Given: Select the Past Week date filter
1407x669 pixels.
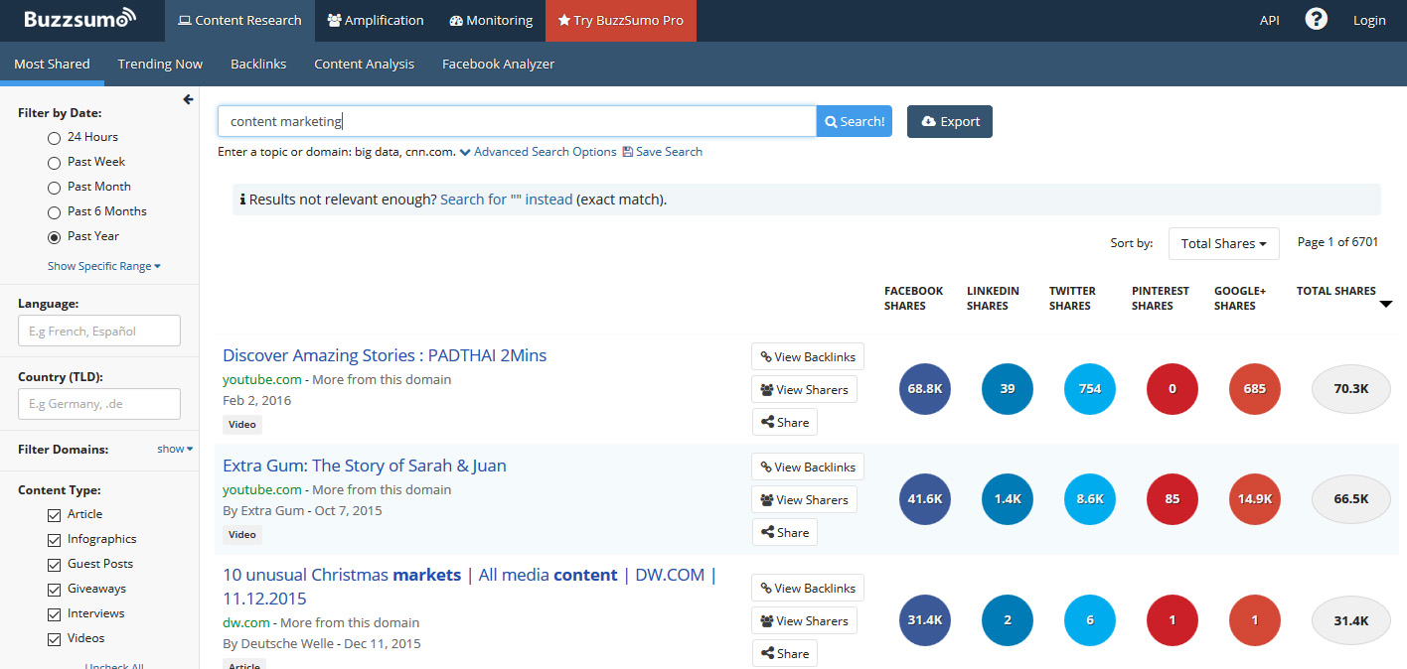Looking at the screenshot, I should 55,163.
